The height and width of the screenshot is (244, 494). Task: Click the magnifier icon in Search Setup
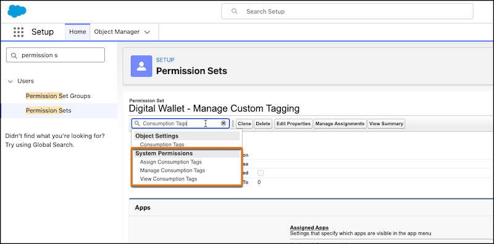[x=234, y=11]
